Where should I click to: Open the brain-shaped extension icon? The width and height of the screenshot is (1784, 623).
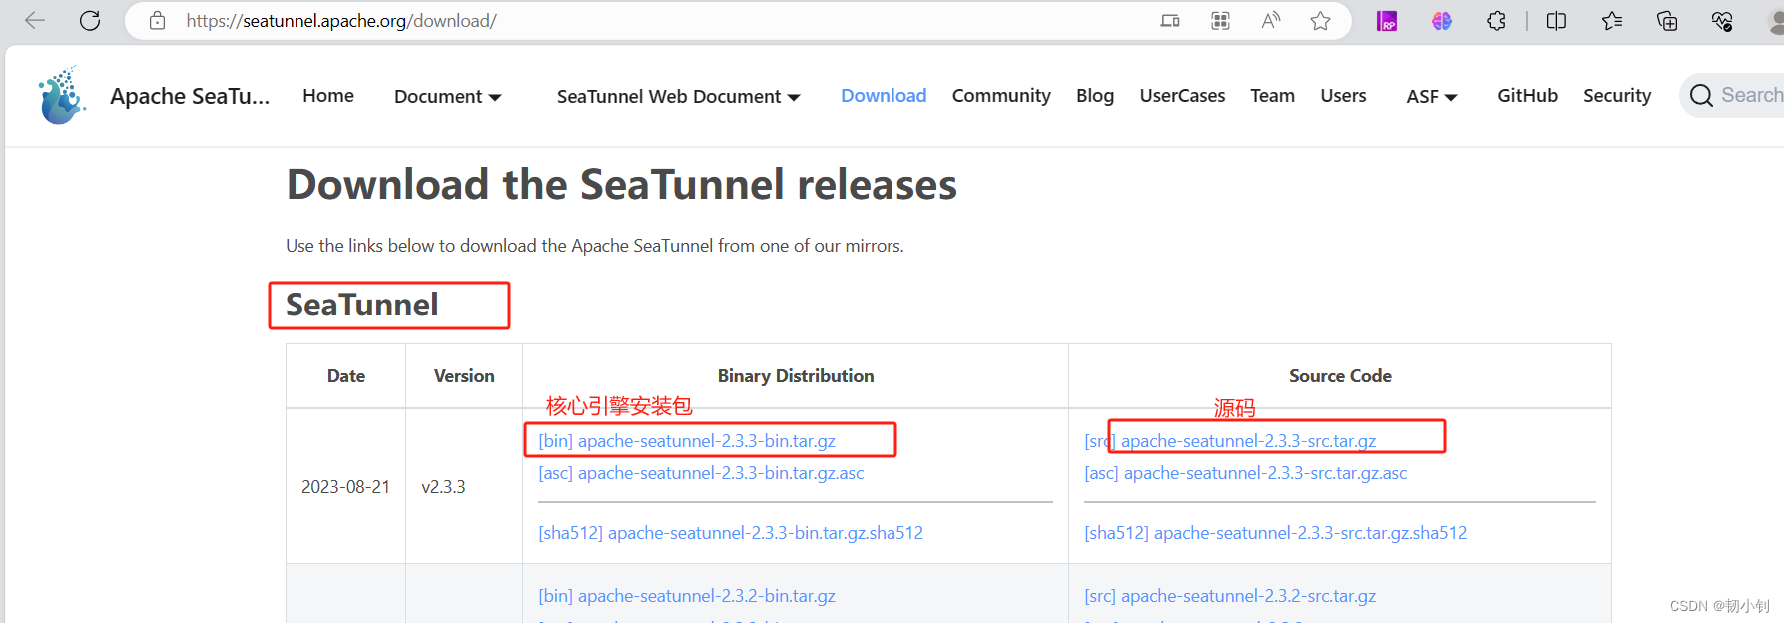(x=1441, y=21)
